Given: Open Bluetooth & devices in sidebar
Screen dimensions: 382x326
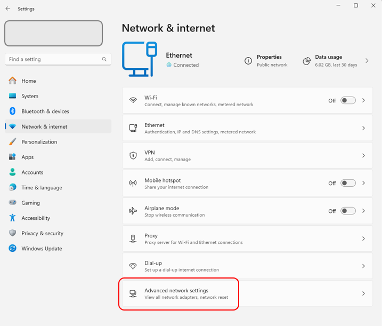Looking at the screenshot, I should 45,112.
